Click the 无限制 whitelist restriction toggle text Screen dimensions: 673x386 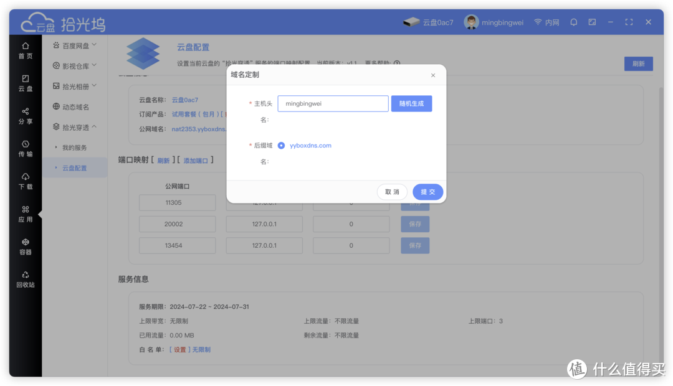pos(201,349)
